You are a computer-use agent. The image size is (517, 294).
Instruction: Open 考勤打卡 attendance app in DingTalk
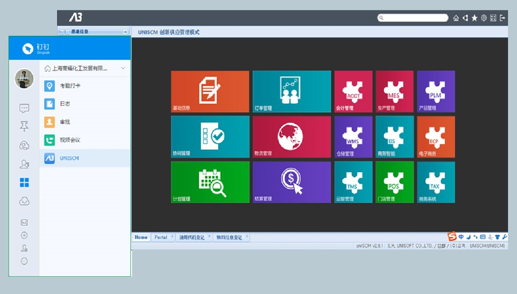pyautogui.click(x=84, y=86)
